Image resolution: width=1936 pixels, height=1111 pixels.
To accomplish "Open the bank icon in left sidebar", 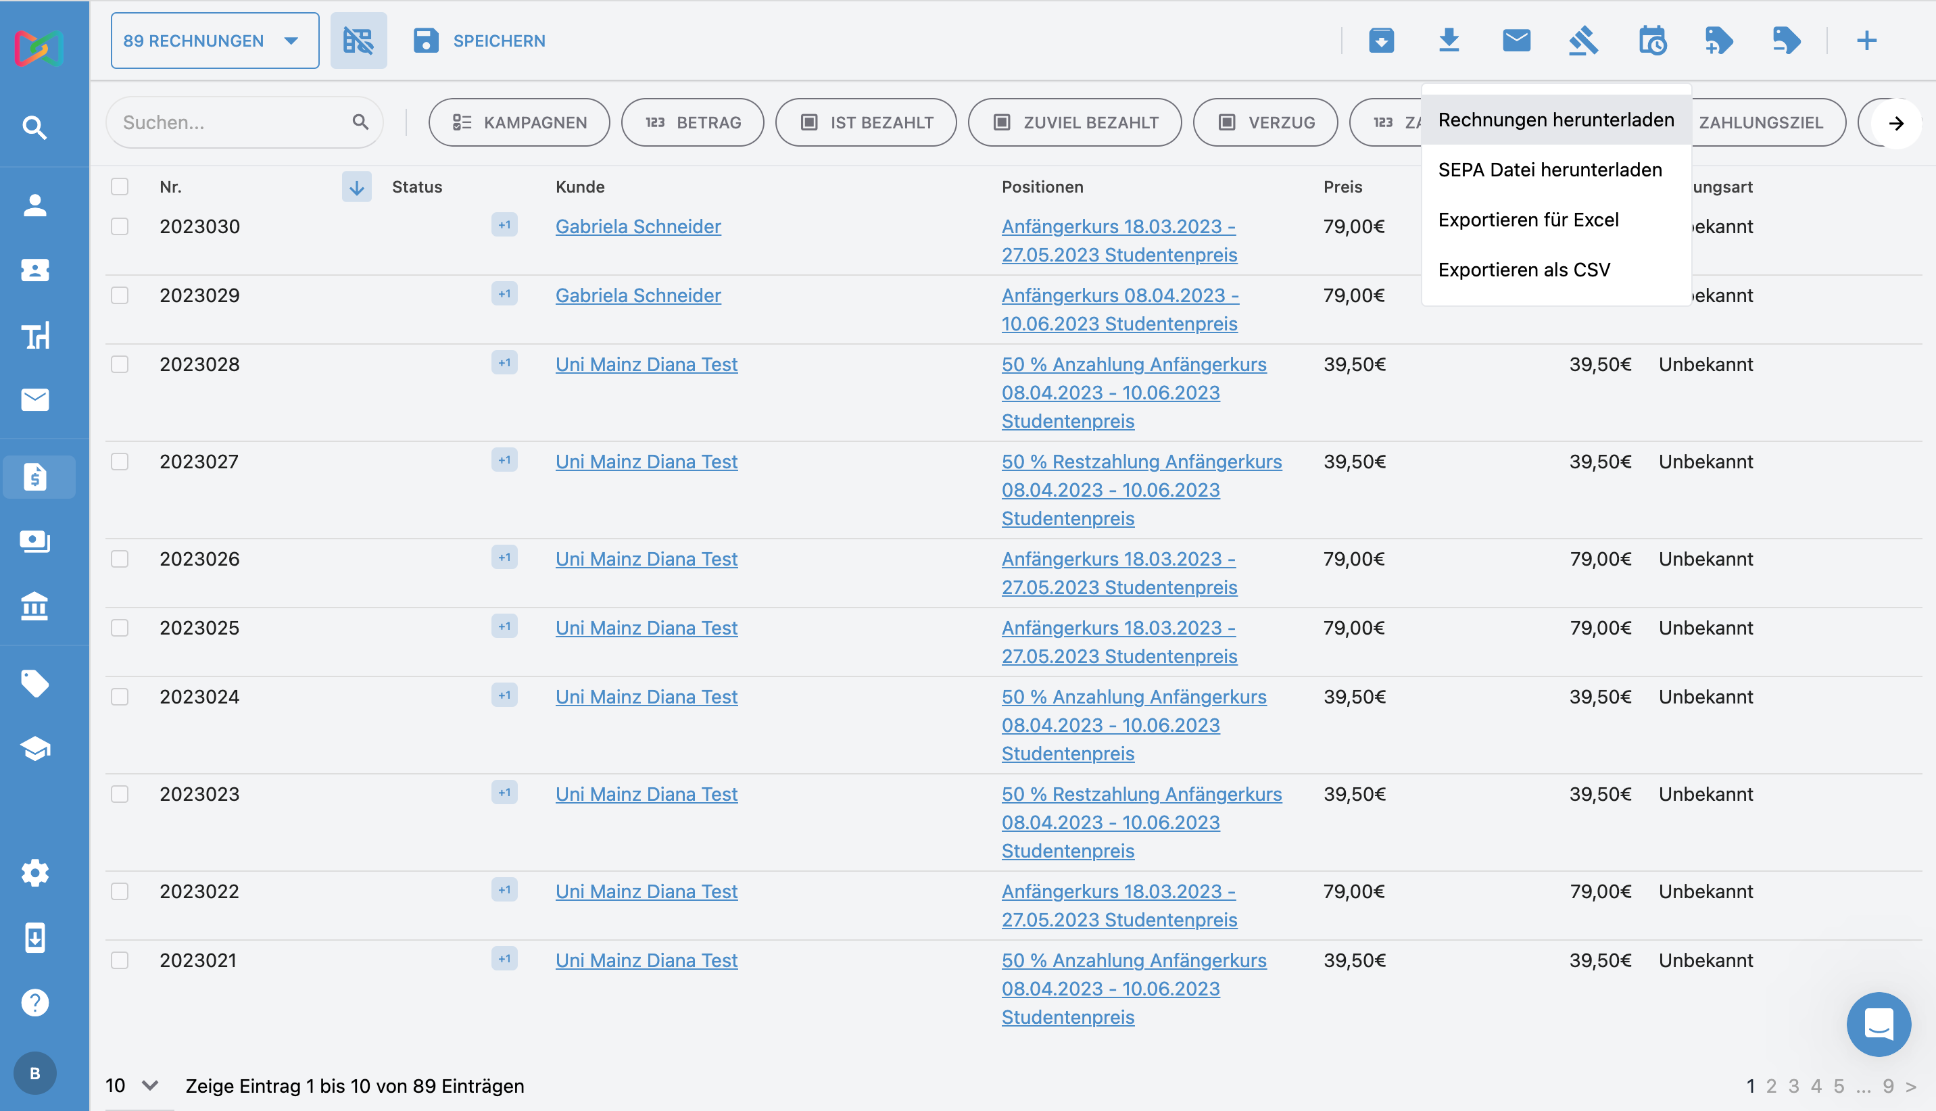I will point(35,607).
